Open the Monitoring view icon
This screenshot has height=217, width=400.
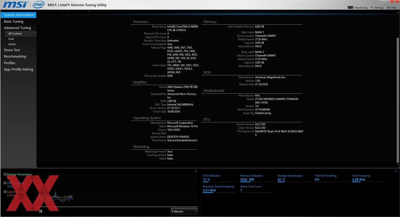pos(350,7)
